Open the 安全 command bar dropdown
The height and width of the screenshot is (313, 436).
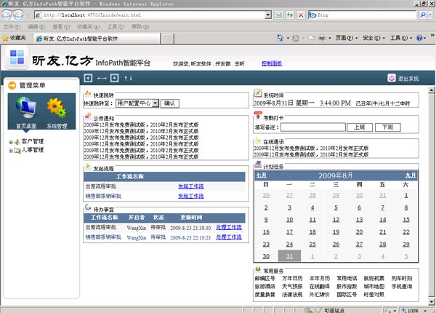[x=374, y=38]
